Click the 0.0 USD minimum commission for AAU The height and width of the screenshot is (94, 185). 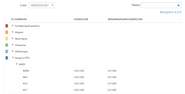112,77
